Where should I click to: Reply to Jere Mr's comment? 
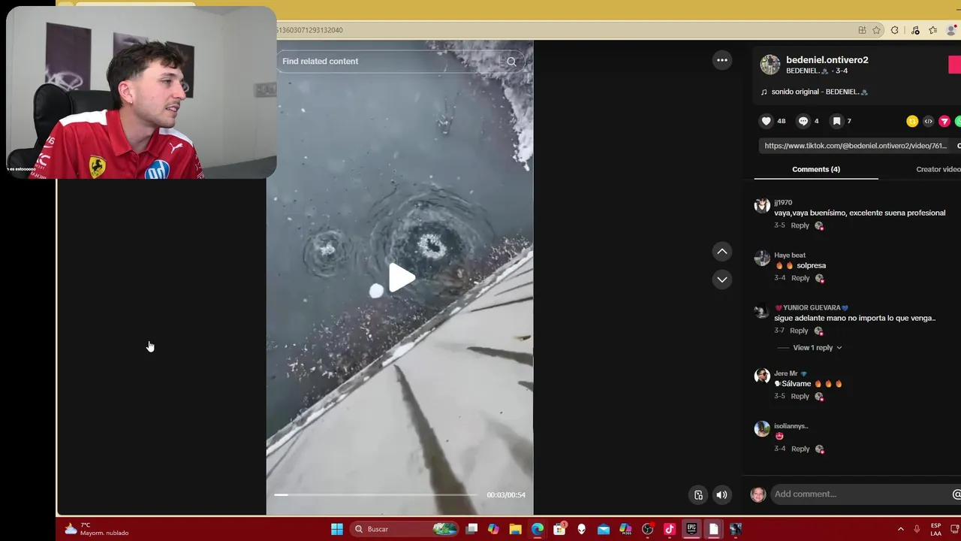(800, 396)
